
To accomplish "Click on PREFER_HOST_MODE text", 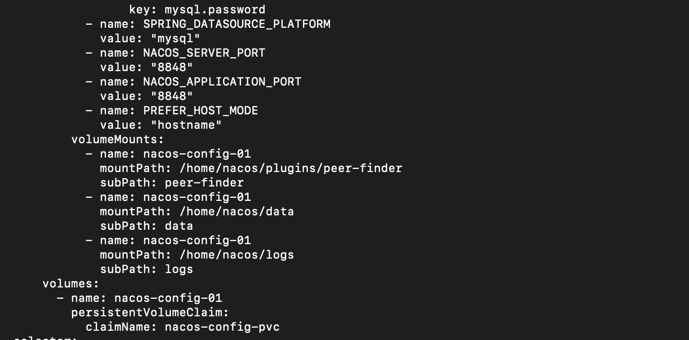I will (200, 111).
